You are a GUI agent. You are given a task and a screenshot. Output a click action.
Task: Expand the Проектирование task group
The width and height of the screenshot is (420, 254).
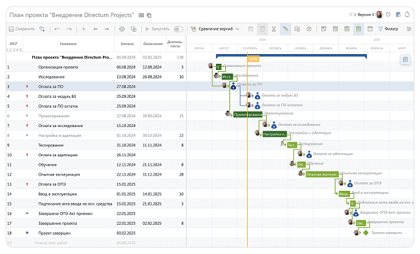27,115
